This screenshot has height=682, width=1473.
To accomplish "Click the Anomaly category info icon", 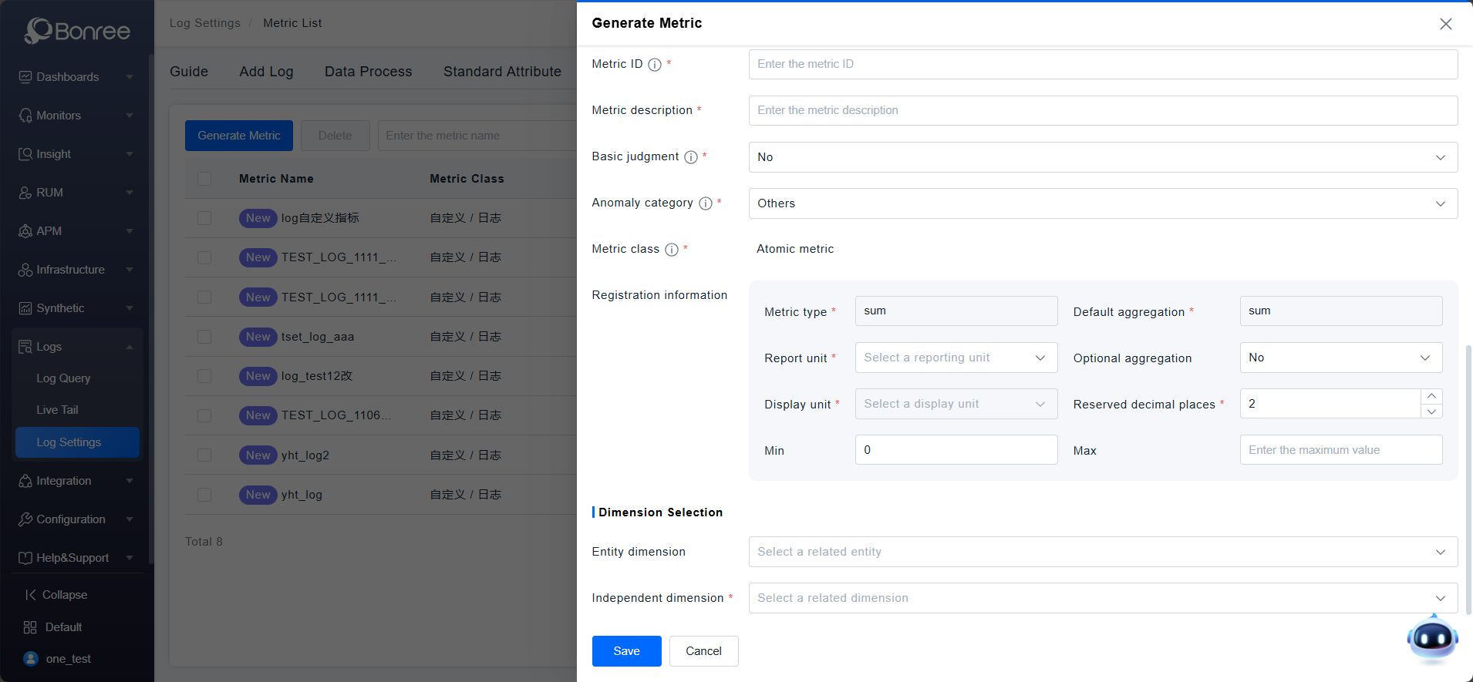I will coord(705,203).
